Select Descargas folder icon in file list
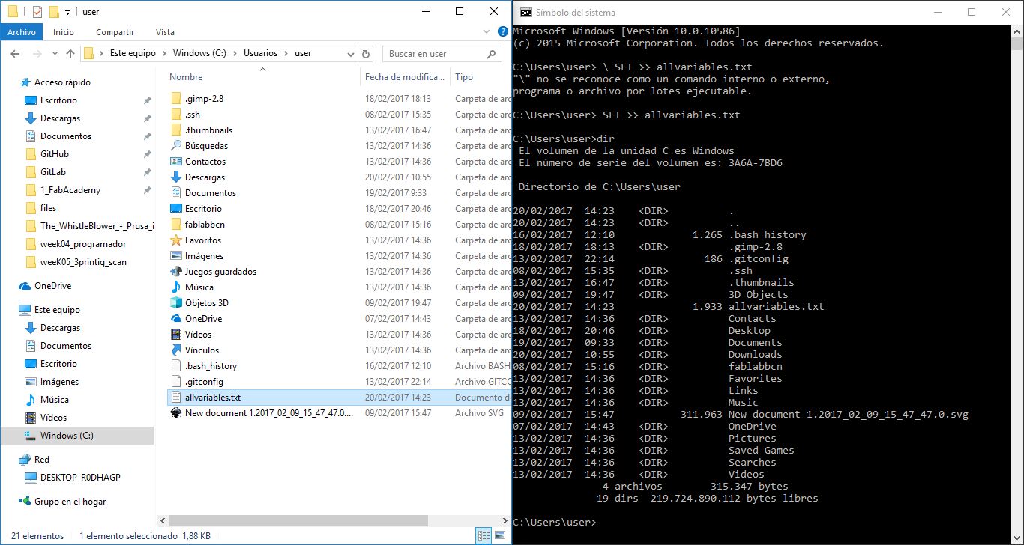Screen dimensions: 1024x545 [176, 177]
